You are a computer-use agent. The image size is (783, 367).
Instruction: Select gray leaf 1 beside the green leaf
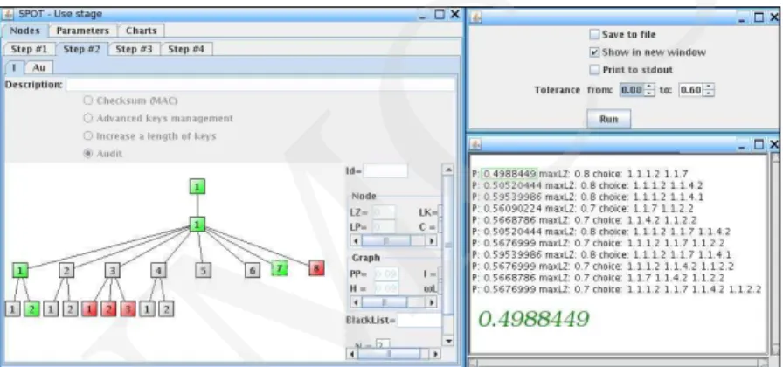click(12, 309)
